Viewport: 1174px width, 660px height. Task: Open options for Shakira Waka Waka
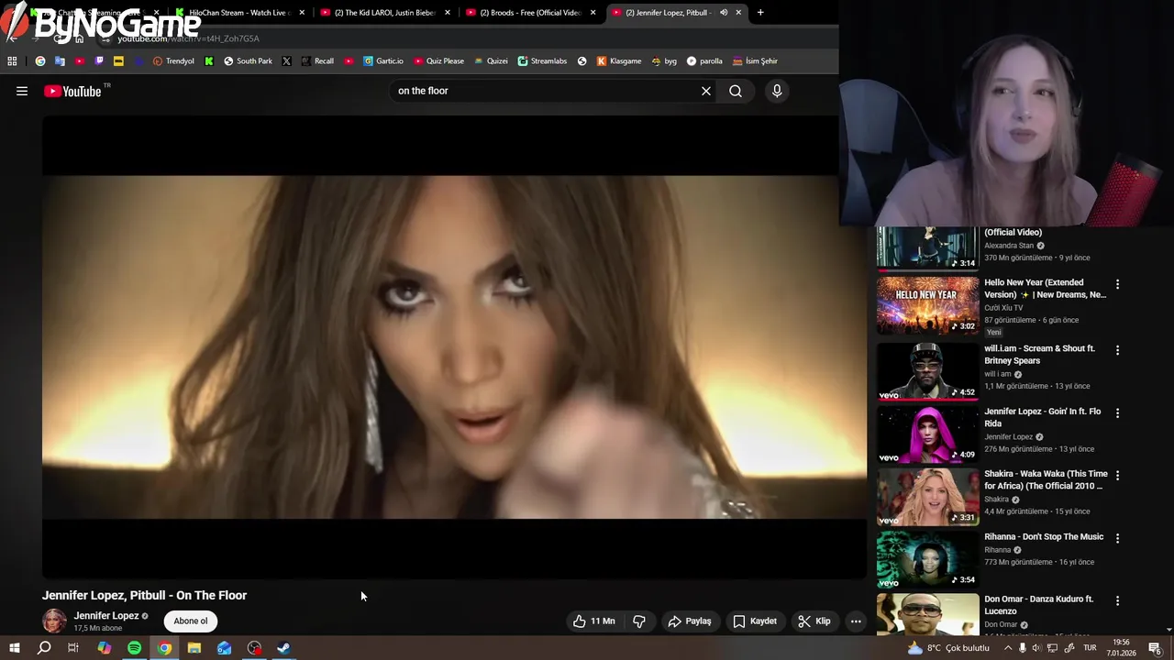click(1117, 476)
